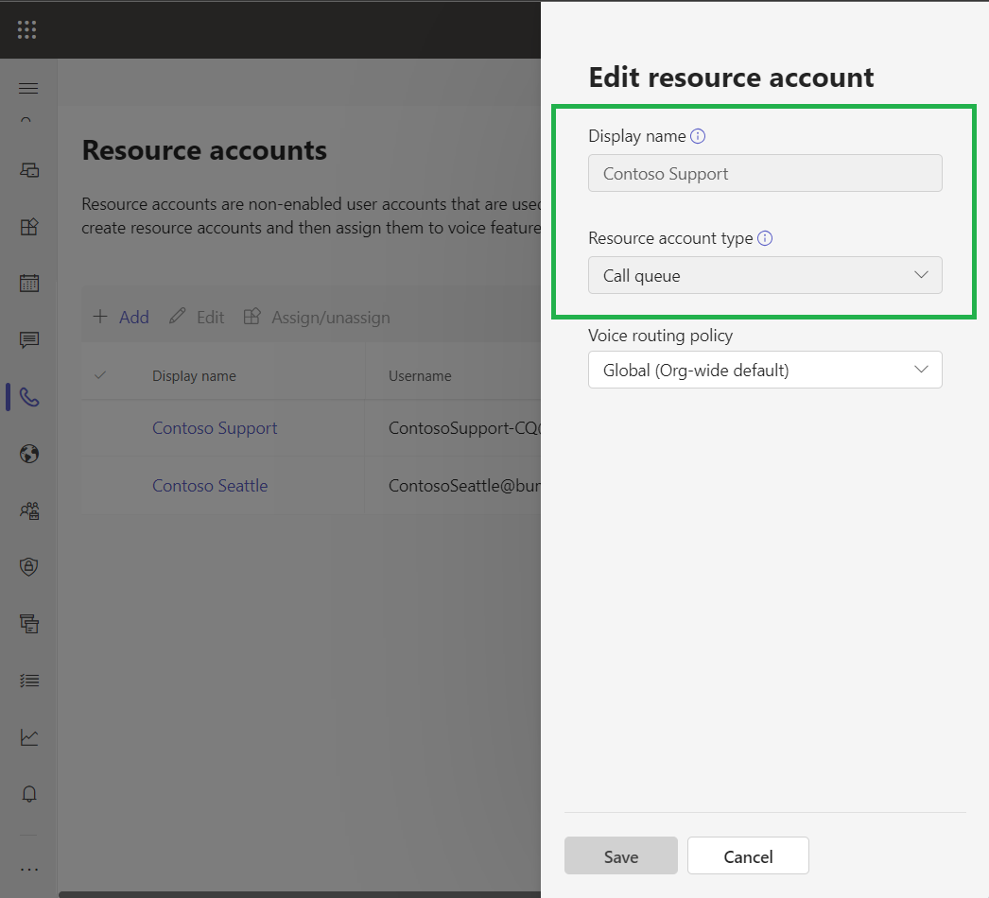The width and height of the screenshot is (989, 898).
Task: Expand the Voice routing policy dropdown
Action: (x=765, y=370)
